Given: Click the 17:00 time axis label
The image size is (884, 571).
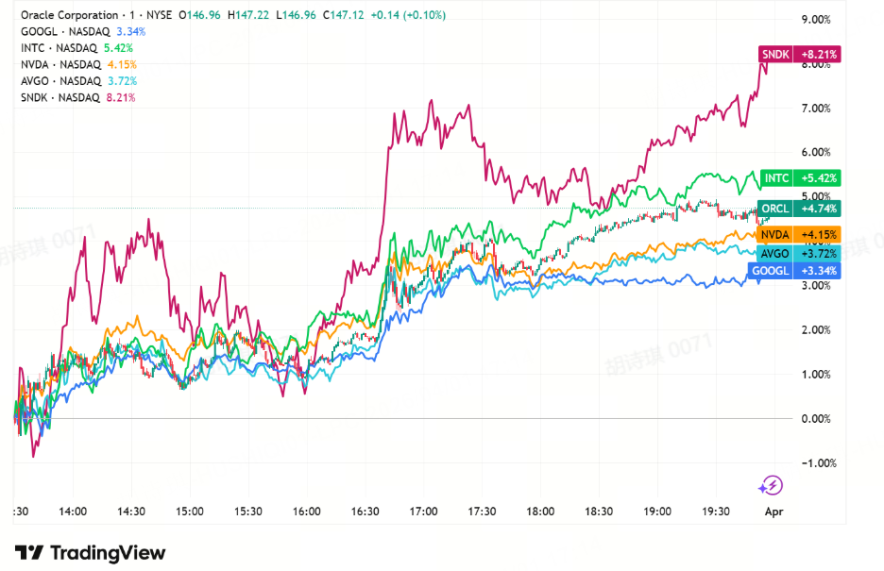Looking at the screenshot, I should tap(423, 512).
